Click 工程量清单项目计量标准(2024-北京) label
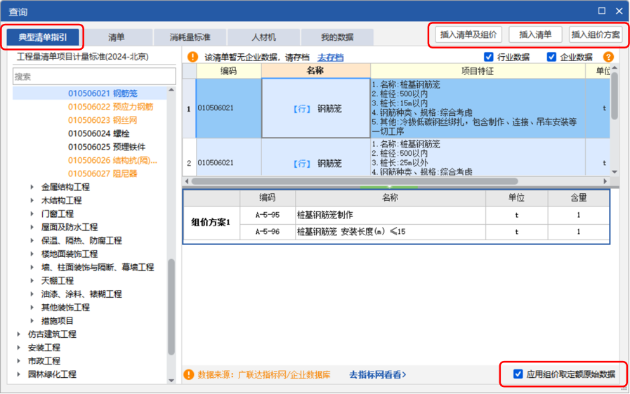The height and width of the screenshot is (394, 630). point(83,57)
